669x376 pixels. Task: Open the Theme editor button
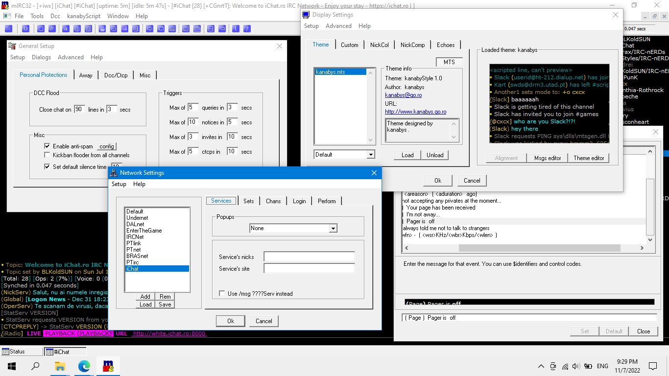pos(589,158)
